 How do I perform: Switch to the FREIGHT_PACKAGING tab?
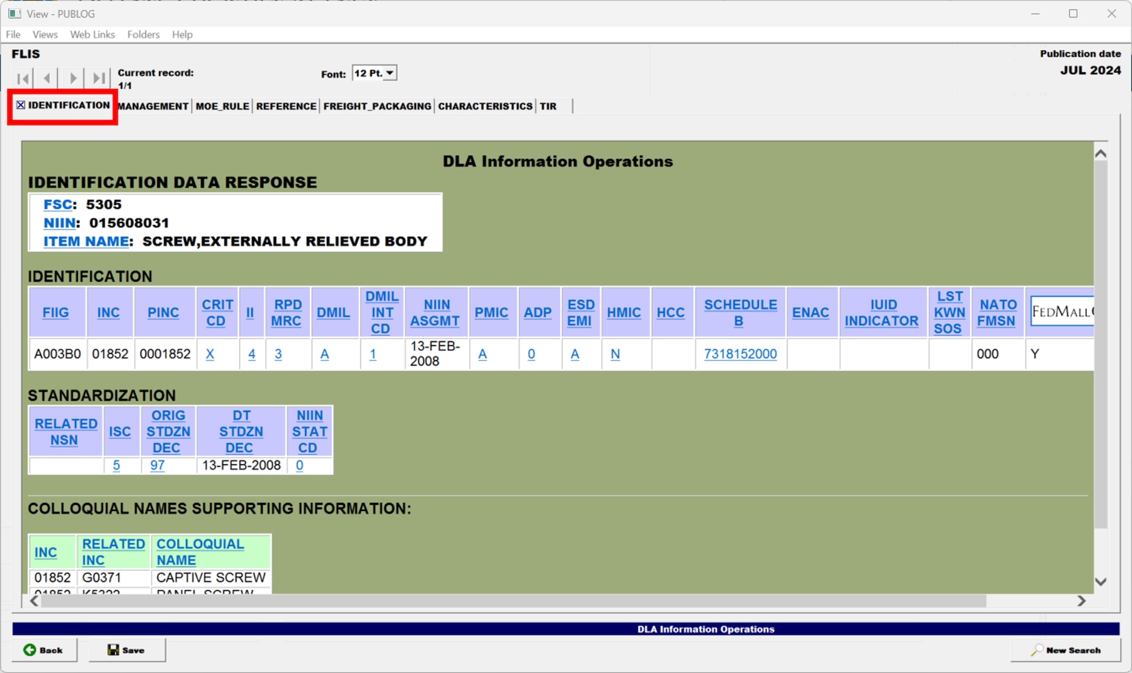(x=377, y=106)
